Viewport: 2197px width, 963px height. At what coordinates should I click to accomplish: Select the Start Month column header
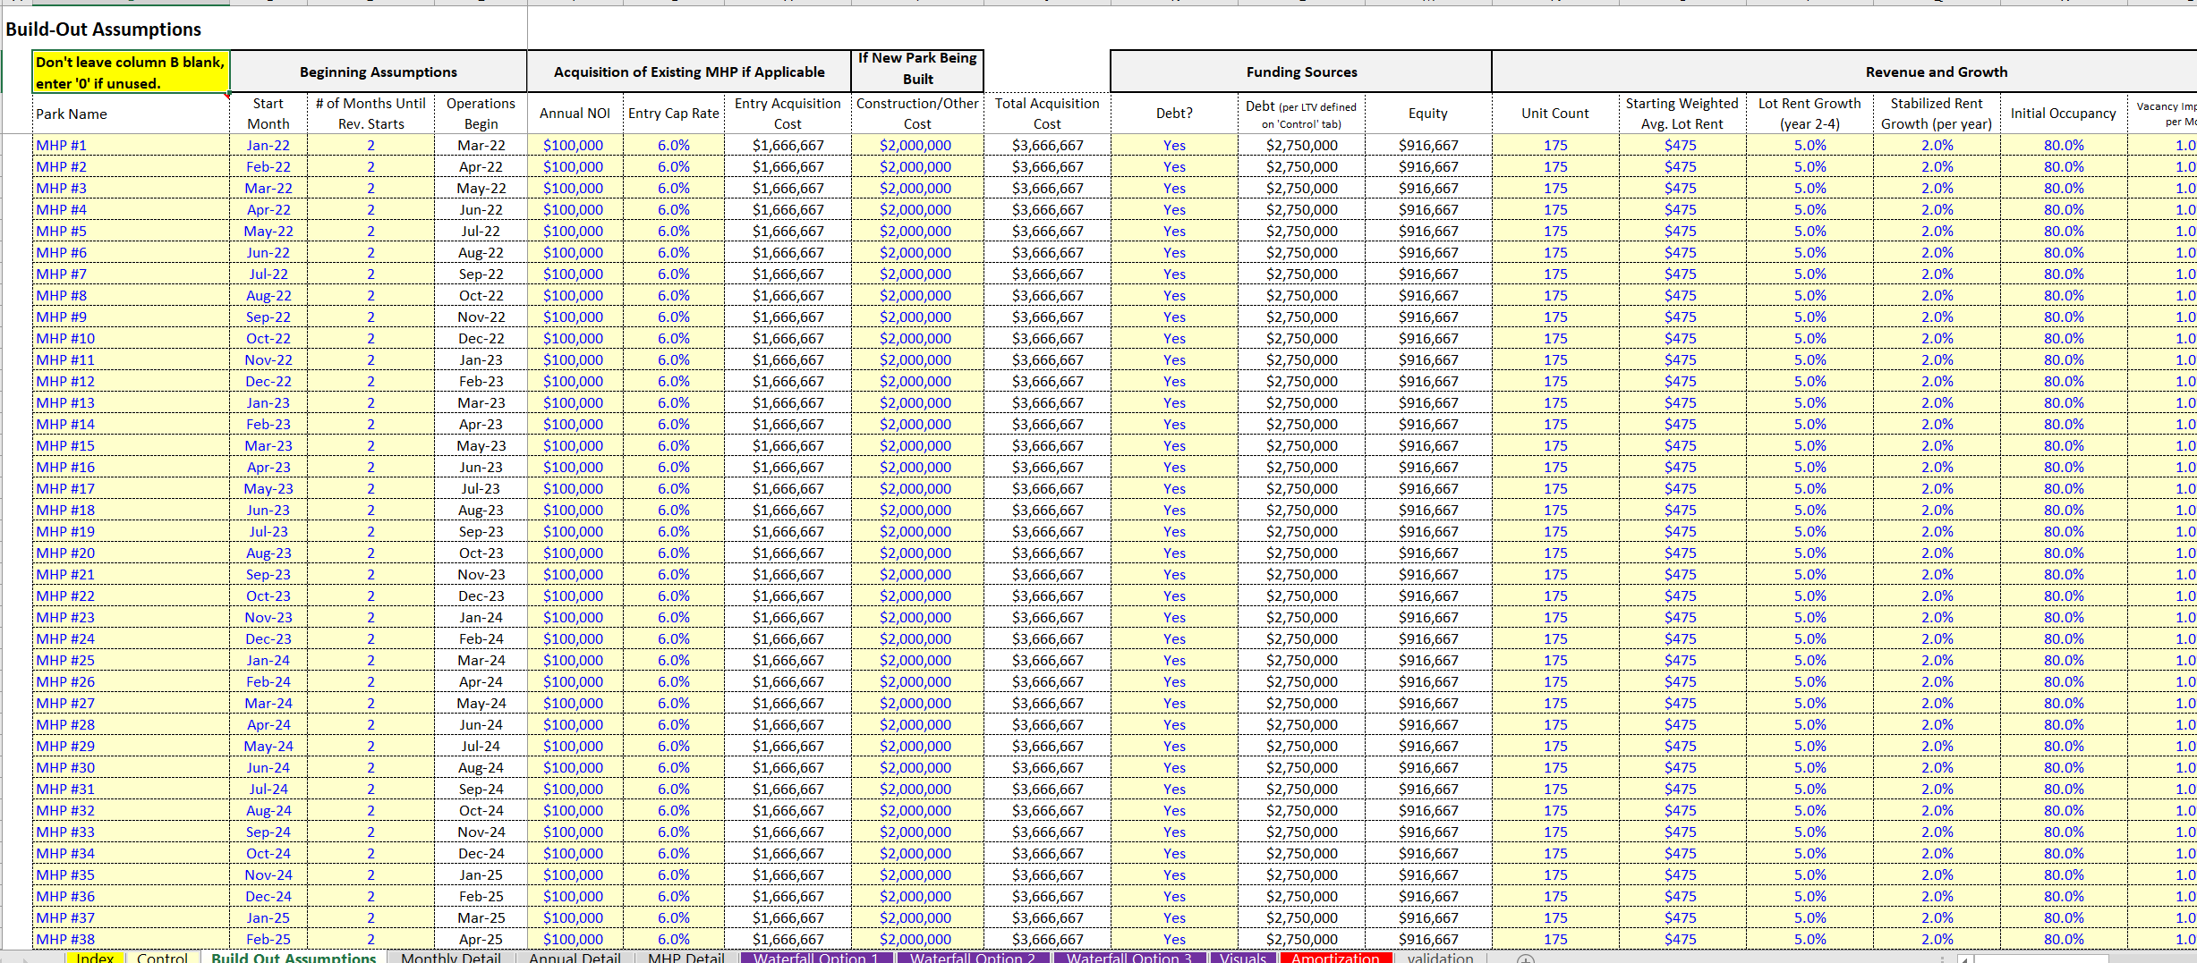coord(268,114)
